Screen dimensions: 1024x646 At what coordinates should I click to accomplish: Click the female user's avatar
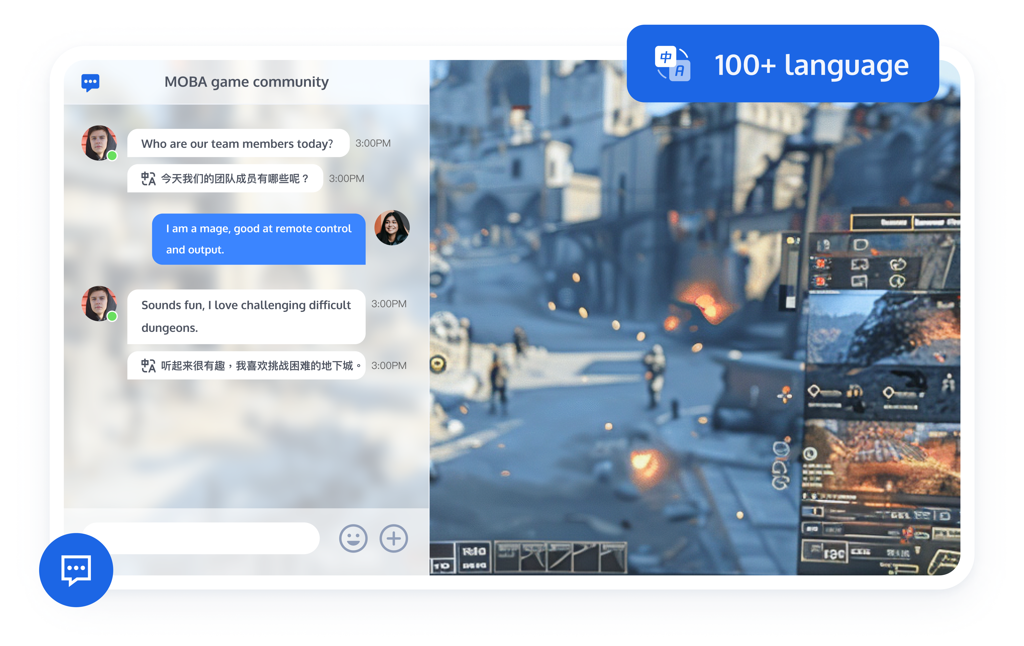(x=392, y=228)
